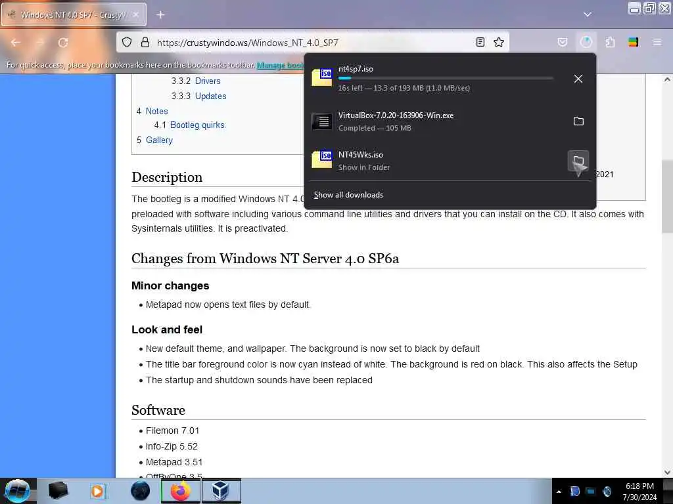Open the black box taskbar icon
The height and width of the screenshot is (504, 673).
click(58, 491)
